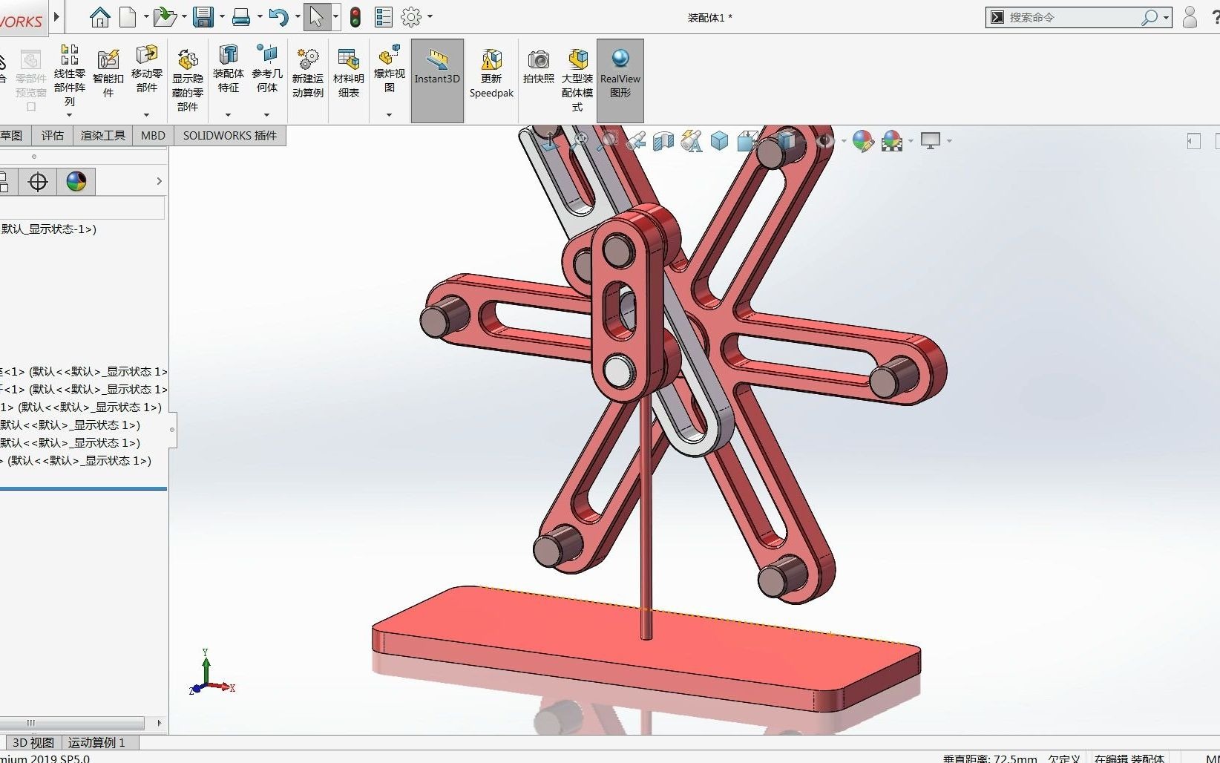Create a new document
The width and height of the screenshot is (1220, 763).
(128, 16)
